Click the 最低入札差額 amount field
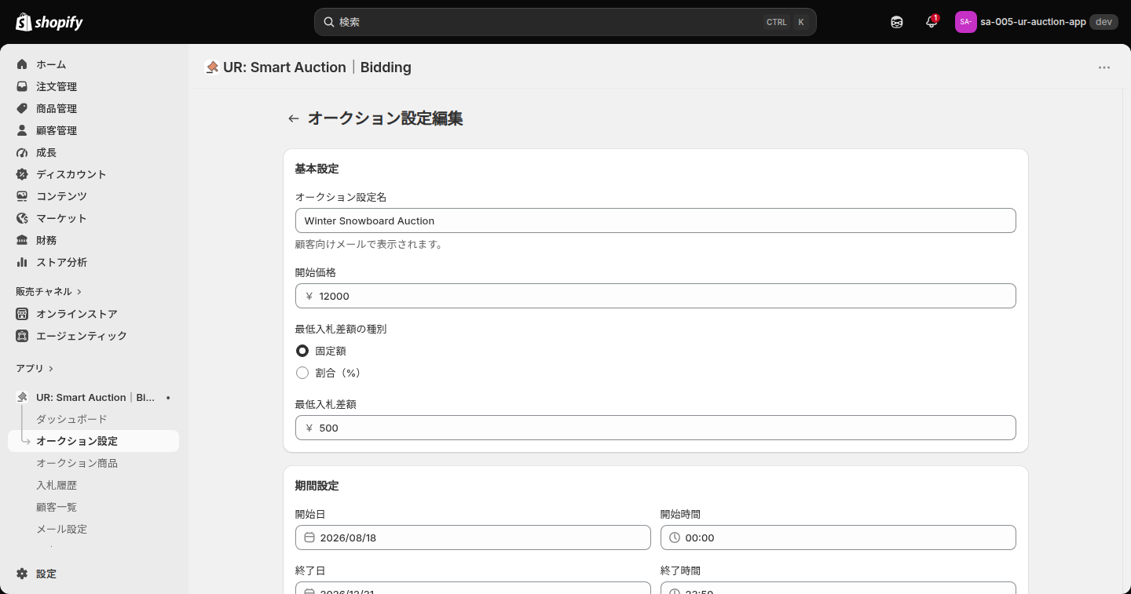 click(656, 428)
